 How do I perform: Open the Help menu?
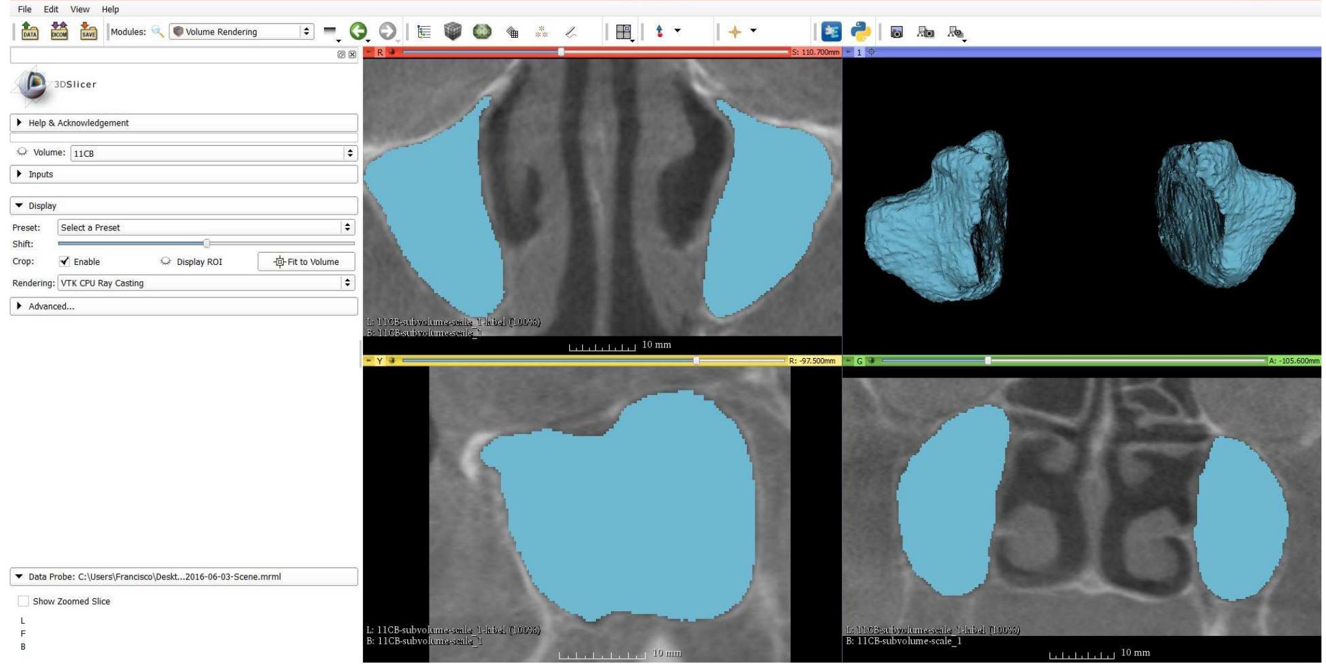110,9
